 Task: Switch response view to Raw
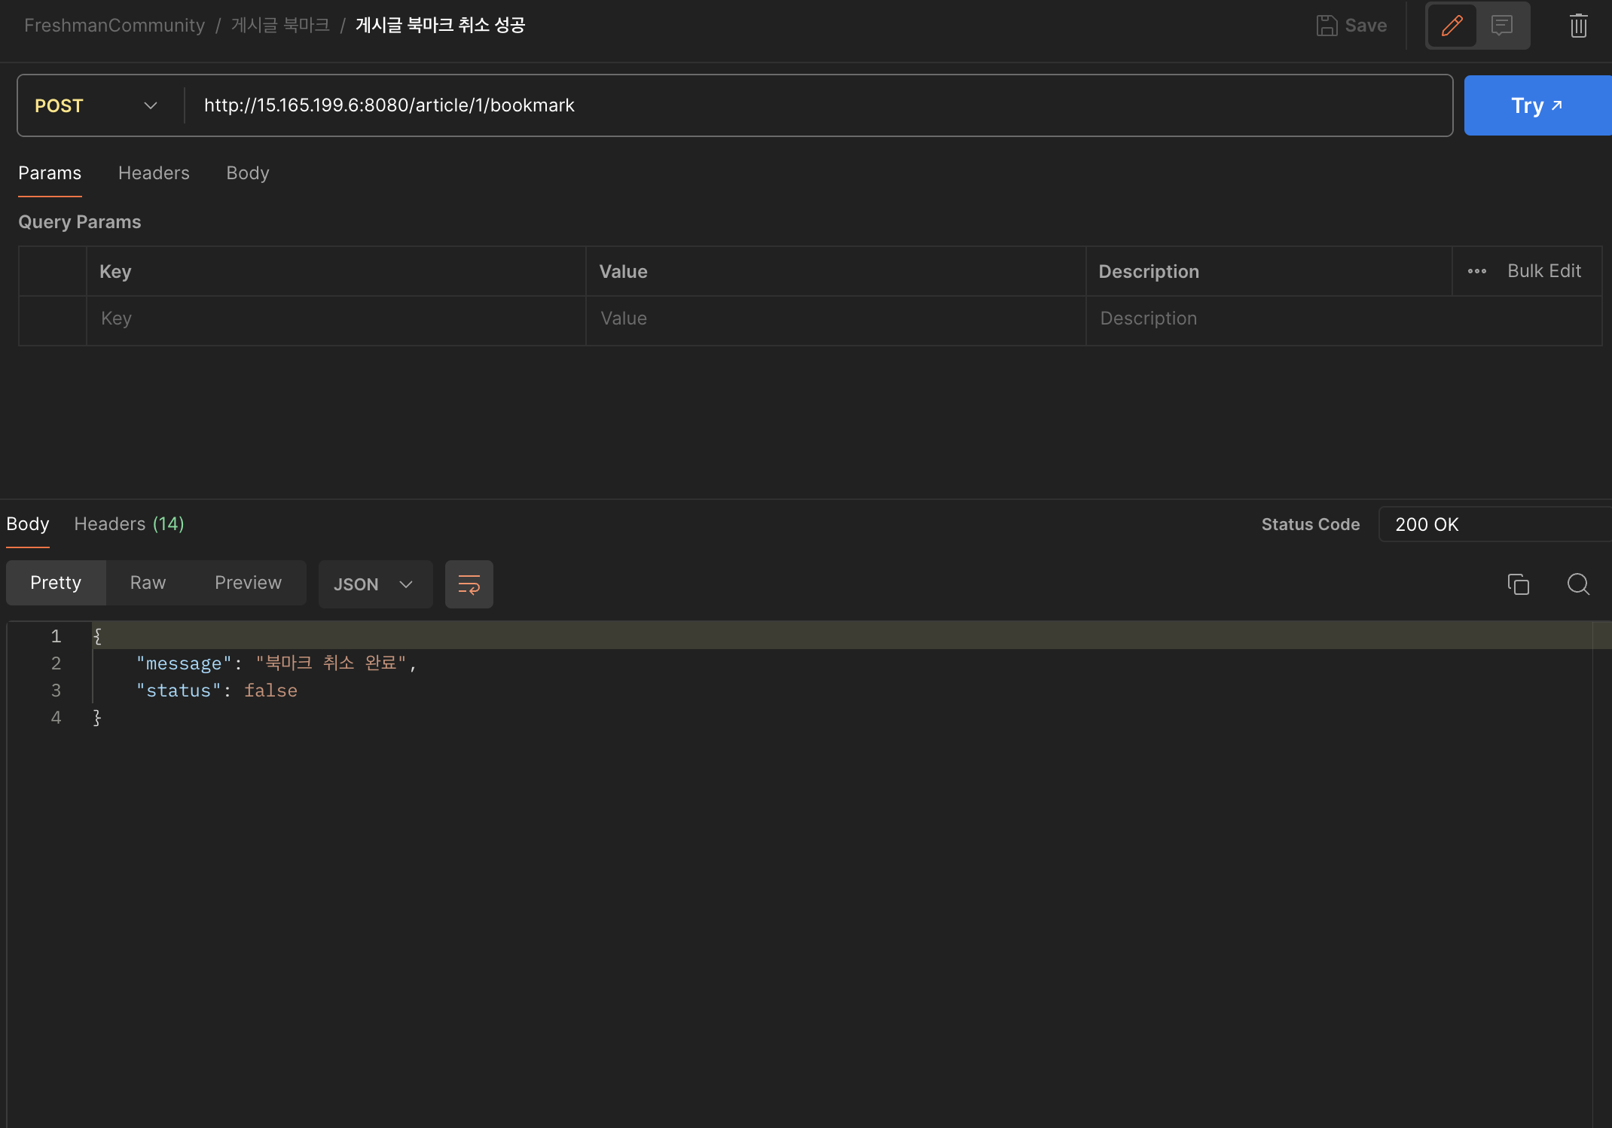[x=148, y=583]
